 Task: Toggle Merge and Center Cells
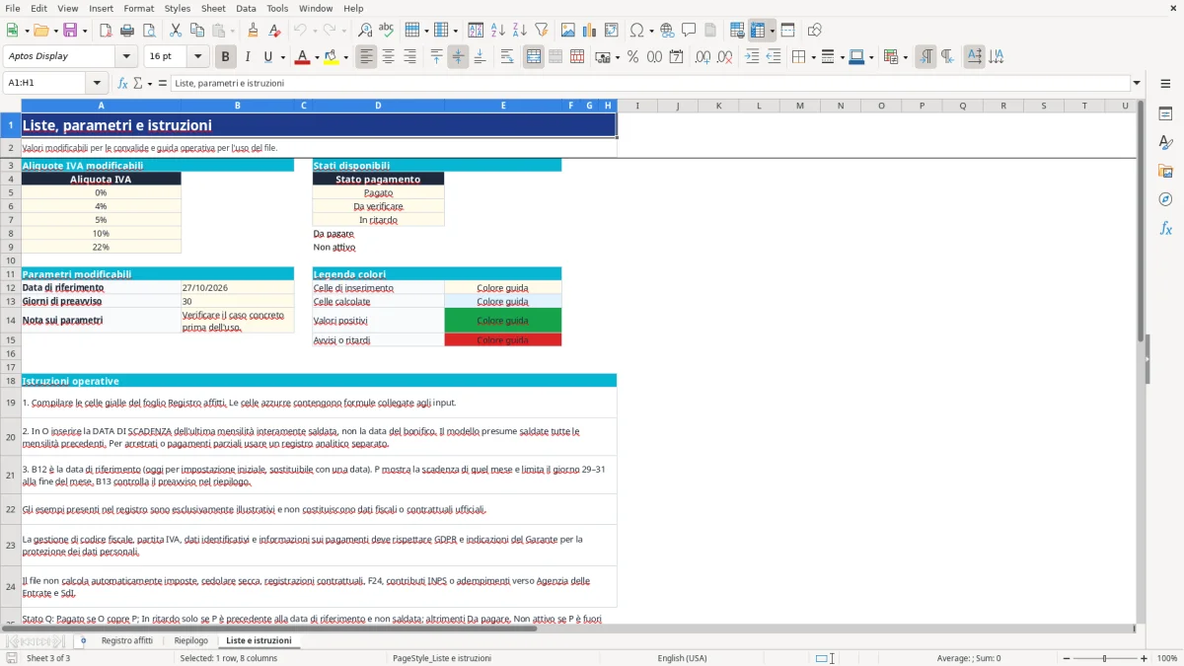point(534,57)
